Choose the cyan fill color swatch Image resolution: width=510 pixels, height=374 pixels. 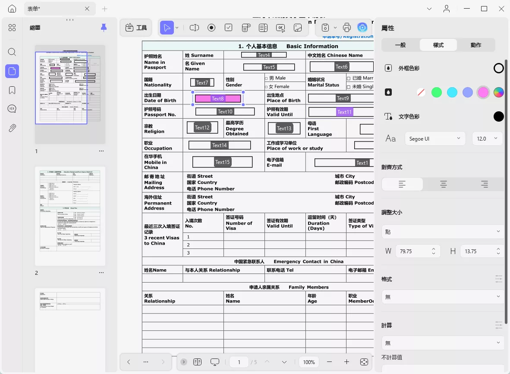452,92
